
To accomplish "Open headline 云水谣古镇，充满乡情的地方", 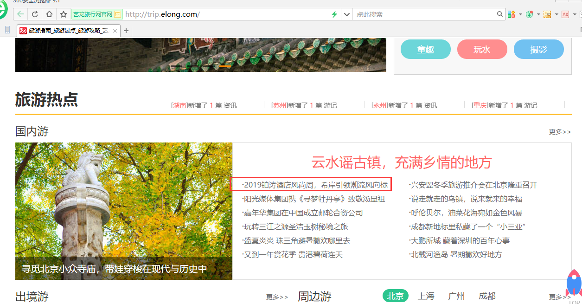I will (x=402, y=162).
